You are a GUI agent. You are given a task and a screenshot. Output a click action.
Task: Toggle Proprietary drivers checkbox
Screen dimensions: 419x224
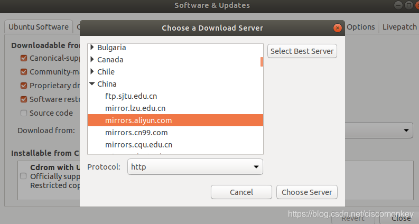coord(24,86)
